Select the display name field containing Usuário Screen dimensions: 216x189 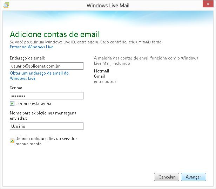tap(47, 126)
